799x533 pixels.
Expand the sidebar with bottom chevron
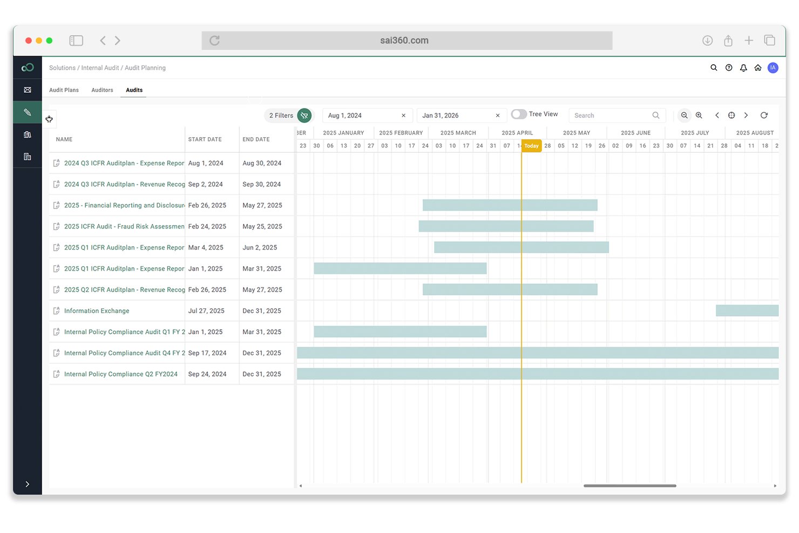[x=28, y=484]
